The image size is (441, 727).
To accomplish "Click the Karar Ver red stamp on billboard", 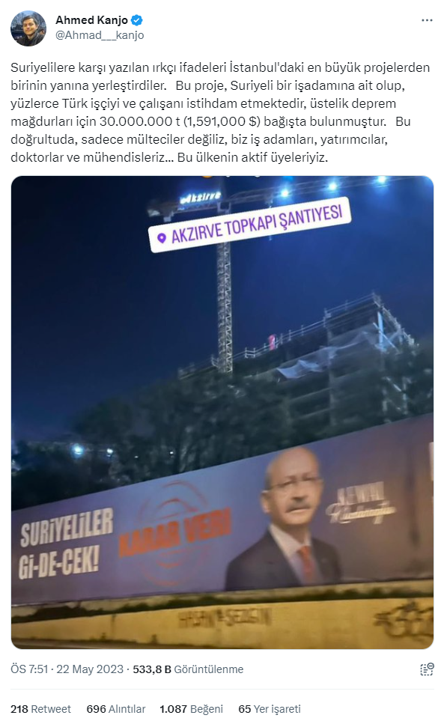I will click(x=175, y=533).
